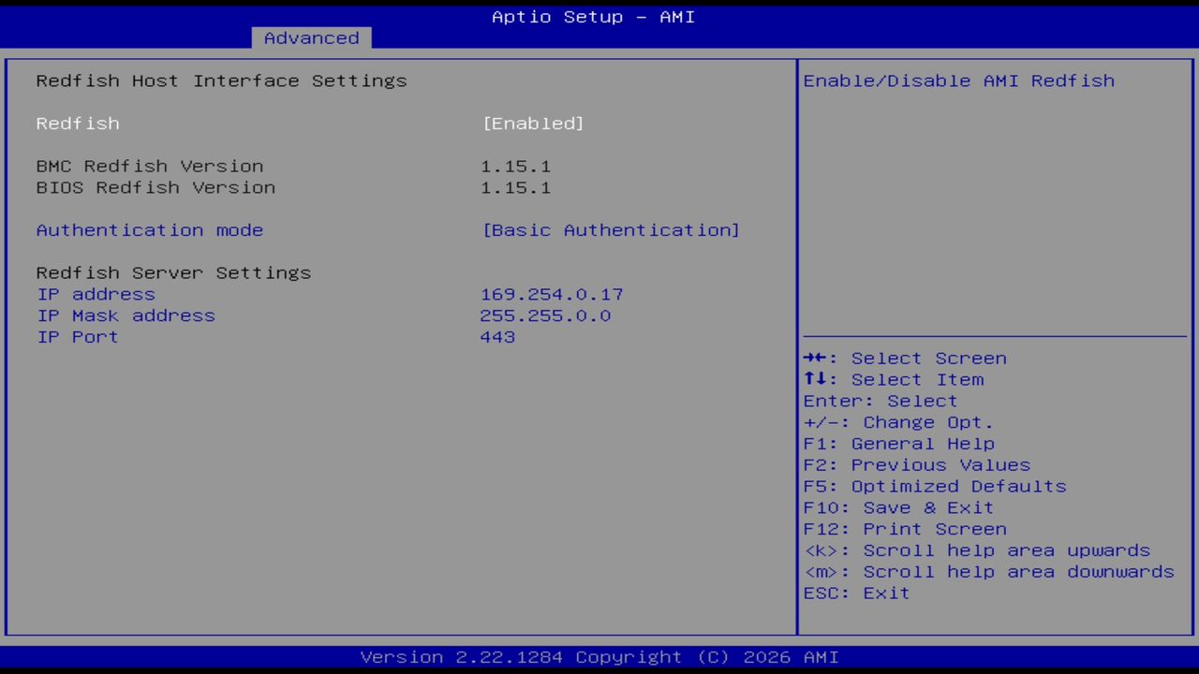This screenshot has height=674, width=1199.
Task: Open Basic Authentication mode dropdown
Action: coord(611,230)
